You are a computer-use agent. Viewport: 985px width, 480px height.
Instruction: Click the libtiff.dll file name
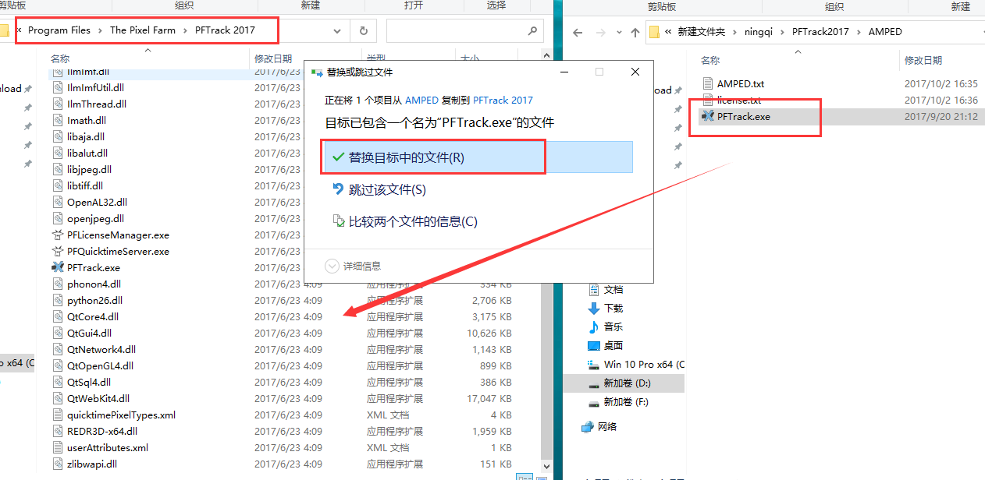(85, 186)
